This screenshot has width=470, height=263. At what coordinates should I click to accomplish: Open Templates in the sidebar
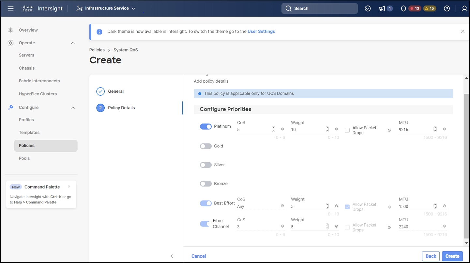point(29,132)
